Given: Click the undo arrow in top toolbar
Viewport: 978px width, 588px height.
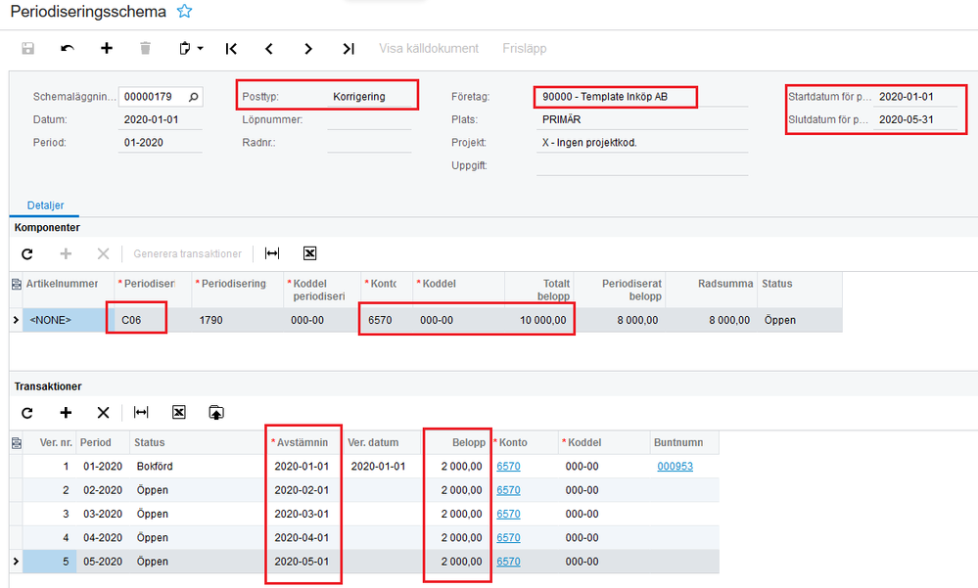Looking at the screenshot, I should tap(68, 48).
